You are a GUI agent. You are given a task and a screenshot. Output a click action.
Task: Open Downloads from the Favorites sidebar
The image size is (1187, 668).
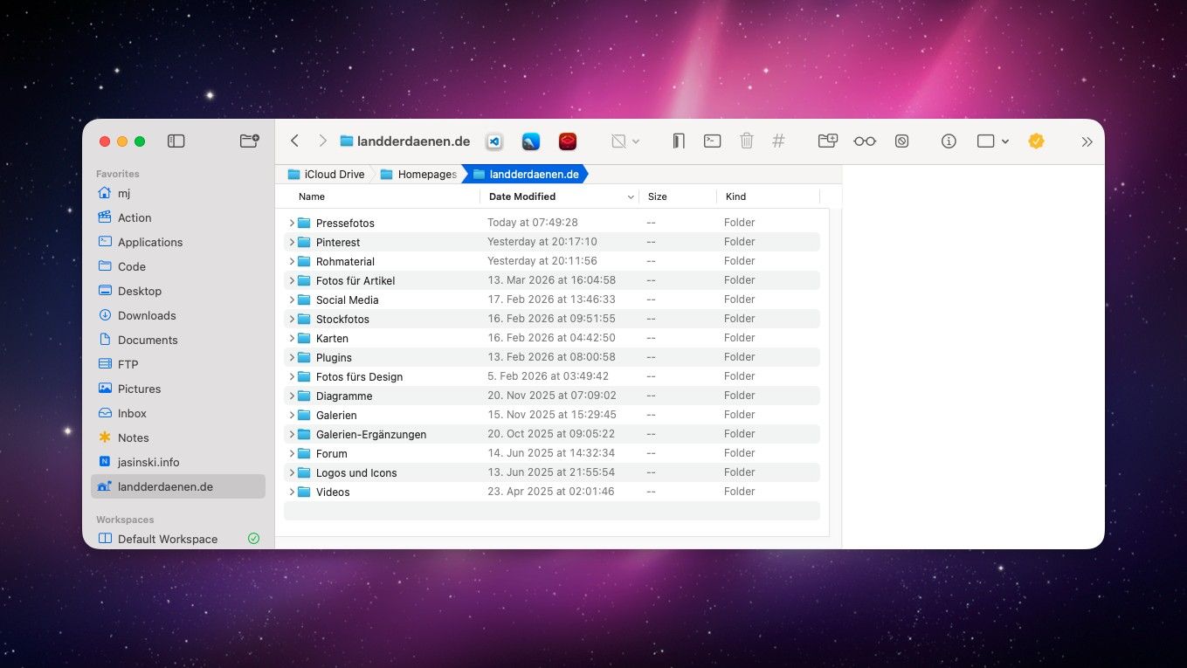[147, 315]
